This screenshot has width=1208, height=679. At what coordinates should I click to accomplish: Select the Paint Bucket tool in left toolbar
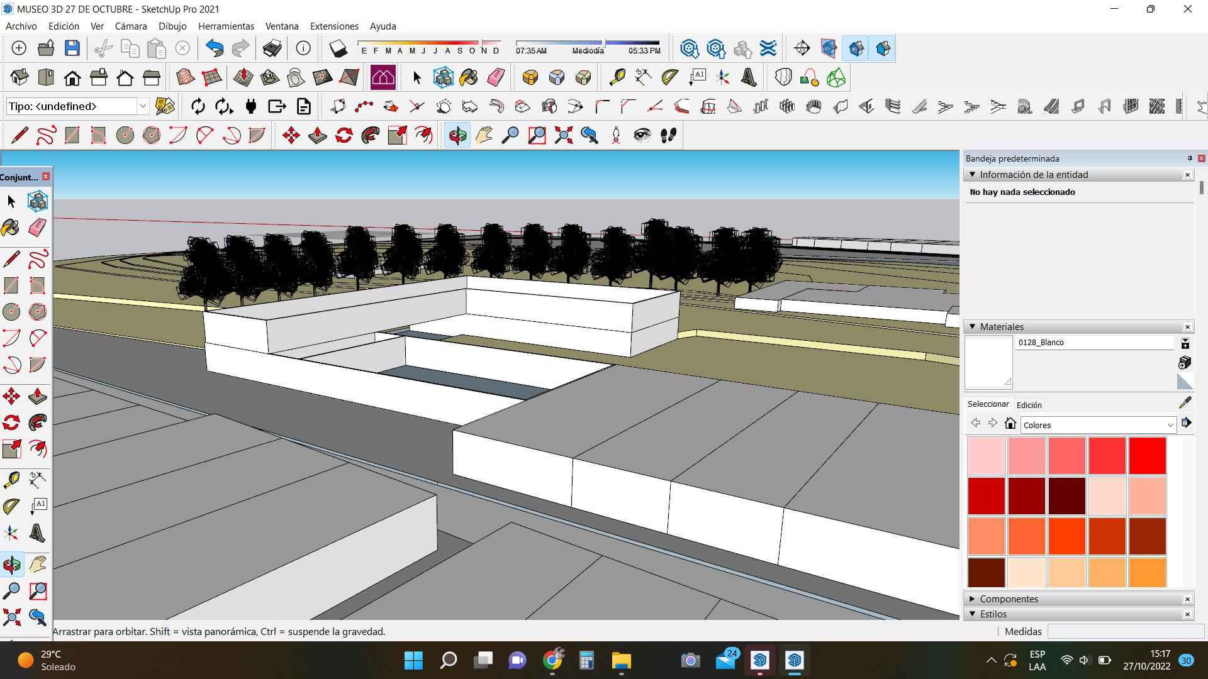point(11,228)
